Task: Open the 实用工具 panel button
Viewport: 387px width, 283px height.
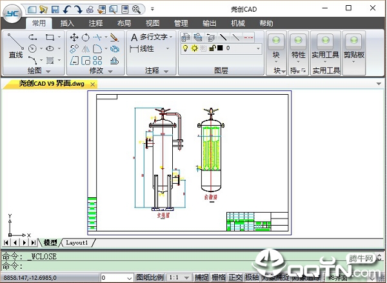Action: [325, 50]
